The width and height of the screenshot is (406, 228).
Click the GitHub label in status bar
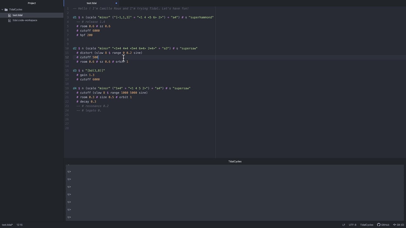pos(385,225)
